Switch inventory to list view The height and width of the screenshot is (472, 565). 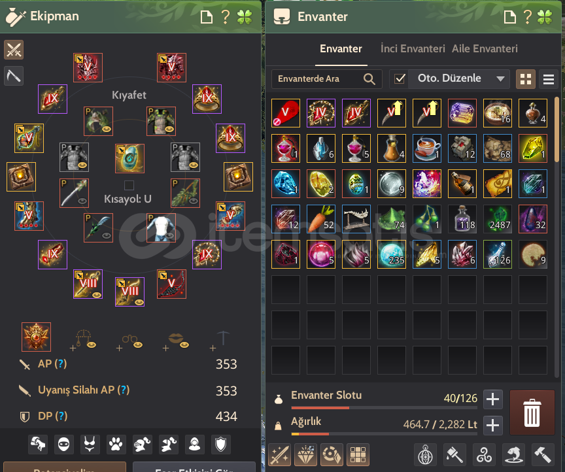(549, 79)
